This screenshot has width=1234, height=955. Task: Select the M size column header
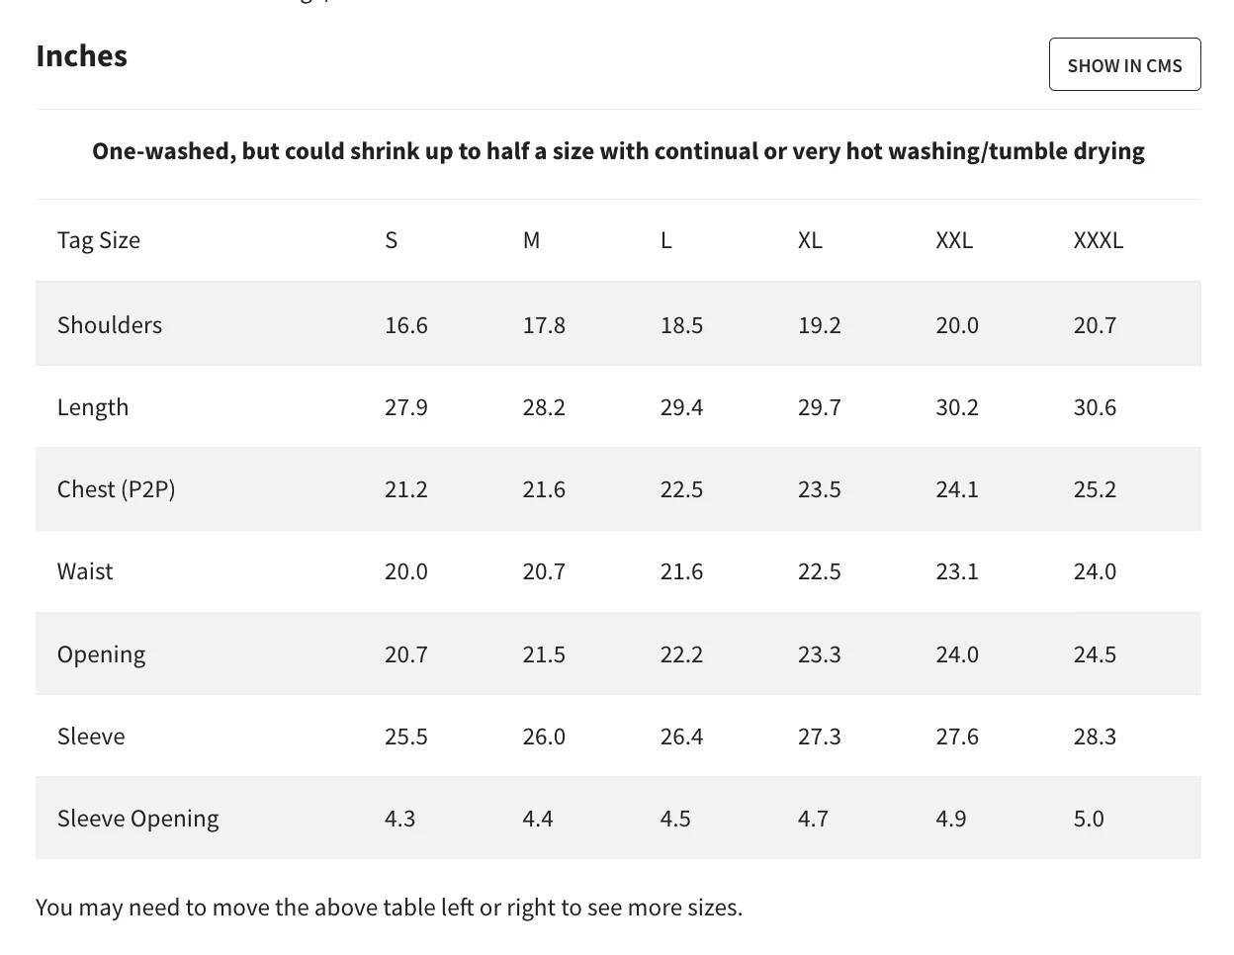[x=532, y=240]
